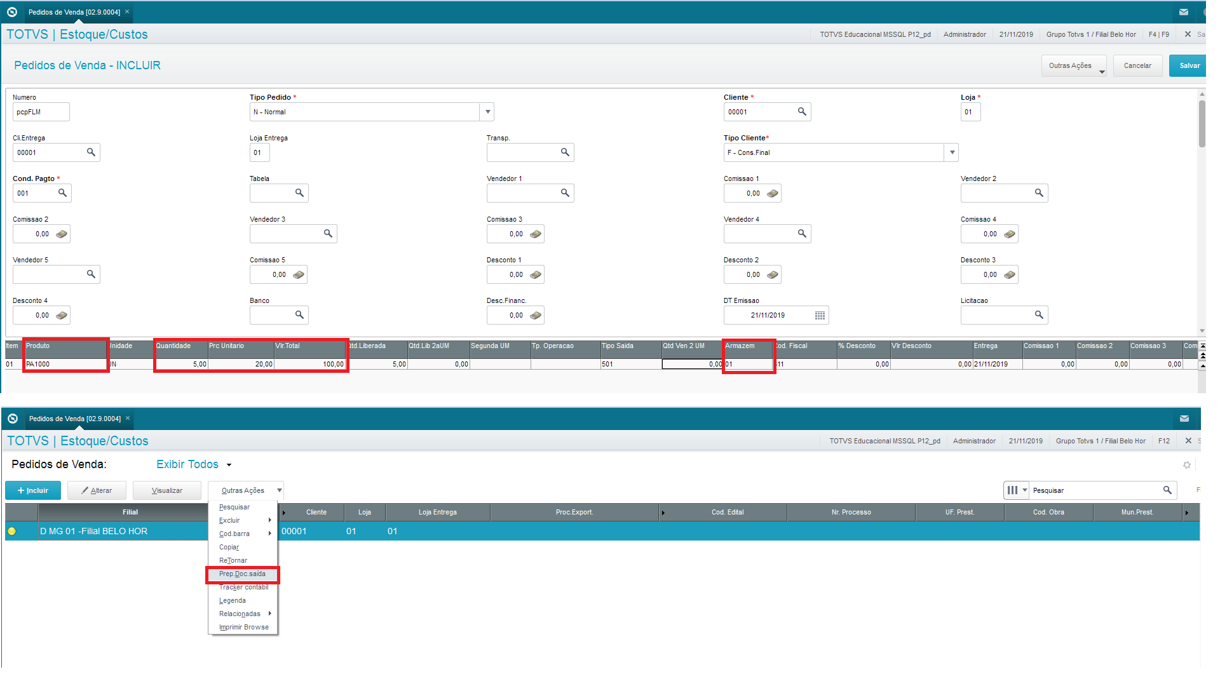Click Desconto 4 calculator icon

(x=62, y=316)
